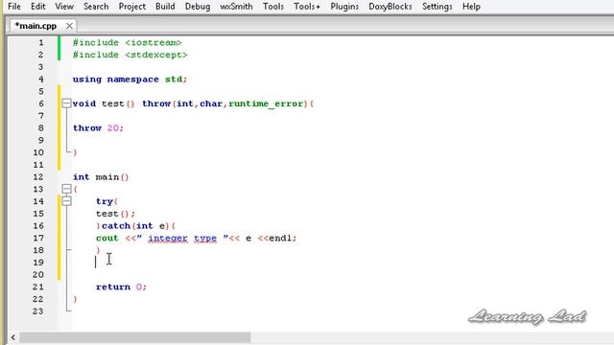Click 'runtime_error' in the throw specification
The image size is (614, 345).
pos(266,103)
